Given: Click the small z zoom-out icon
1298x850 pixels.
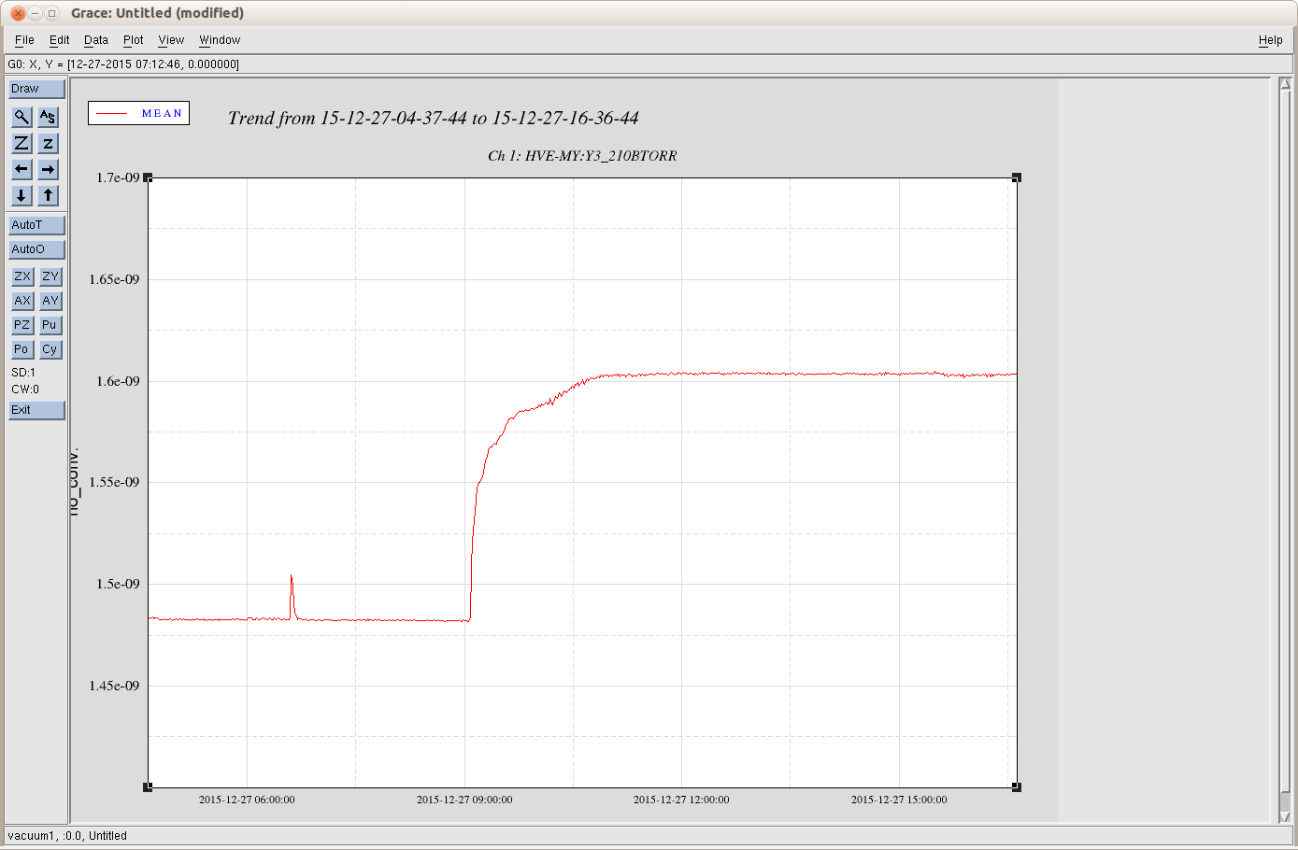Looking at the screenshot, I should [x=48, y=143].
